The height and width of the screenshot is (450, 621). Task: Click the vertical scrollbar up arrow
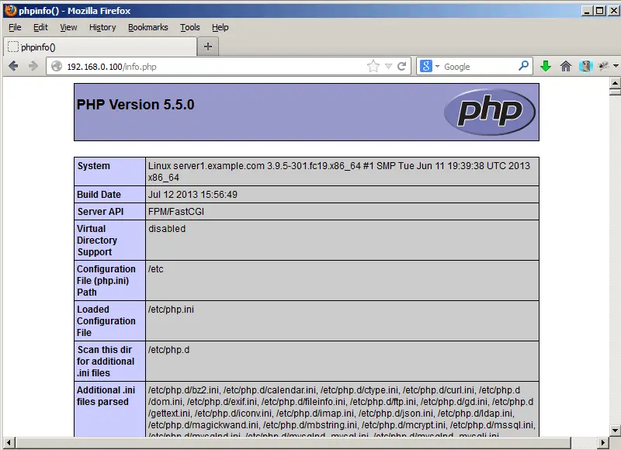coord(615,83)
